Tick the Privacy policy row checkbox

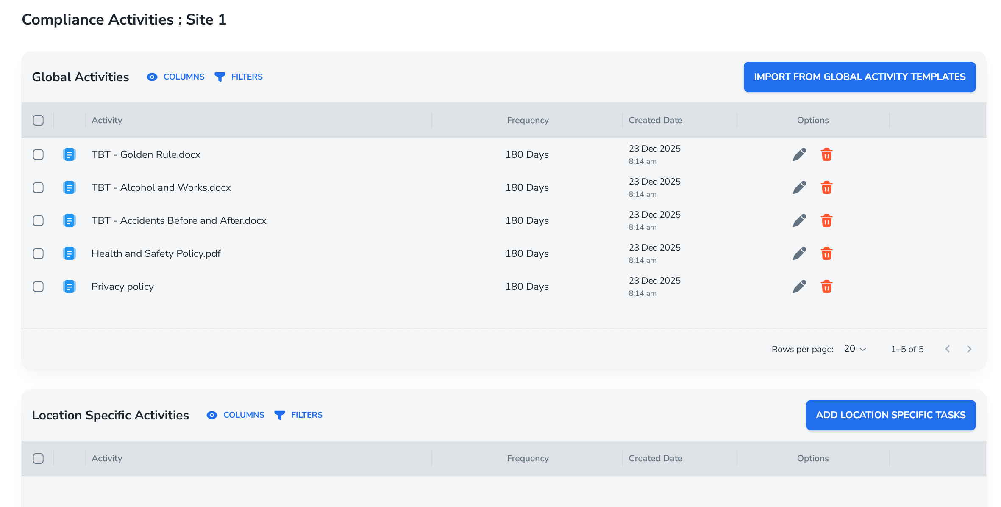[x=38, y=287]
